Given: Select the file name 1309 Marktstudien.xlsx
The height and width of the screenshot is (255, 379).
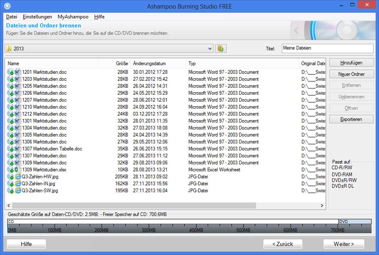Looking at the screenshot, I should coord(44,170).
